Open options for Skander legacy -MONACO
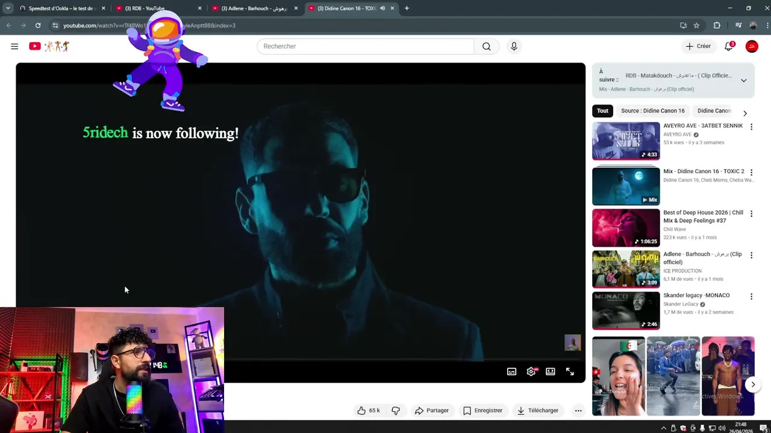 (751, 296)
